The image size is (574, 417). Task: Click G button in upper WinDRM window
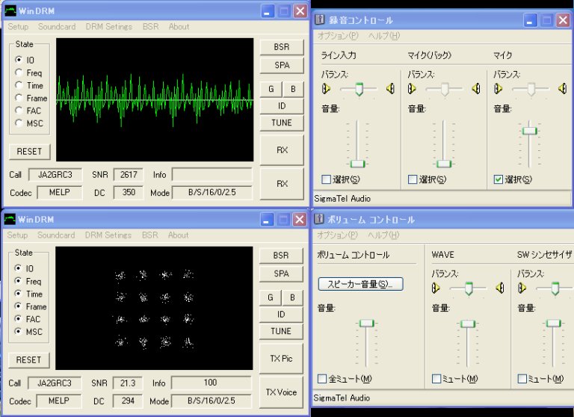tap(271, 89)
